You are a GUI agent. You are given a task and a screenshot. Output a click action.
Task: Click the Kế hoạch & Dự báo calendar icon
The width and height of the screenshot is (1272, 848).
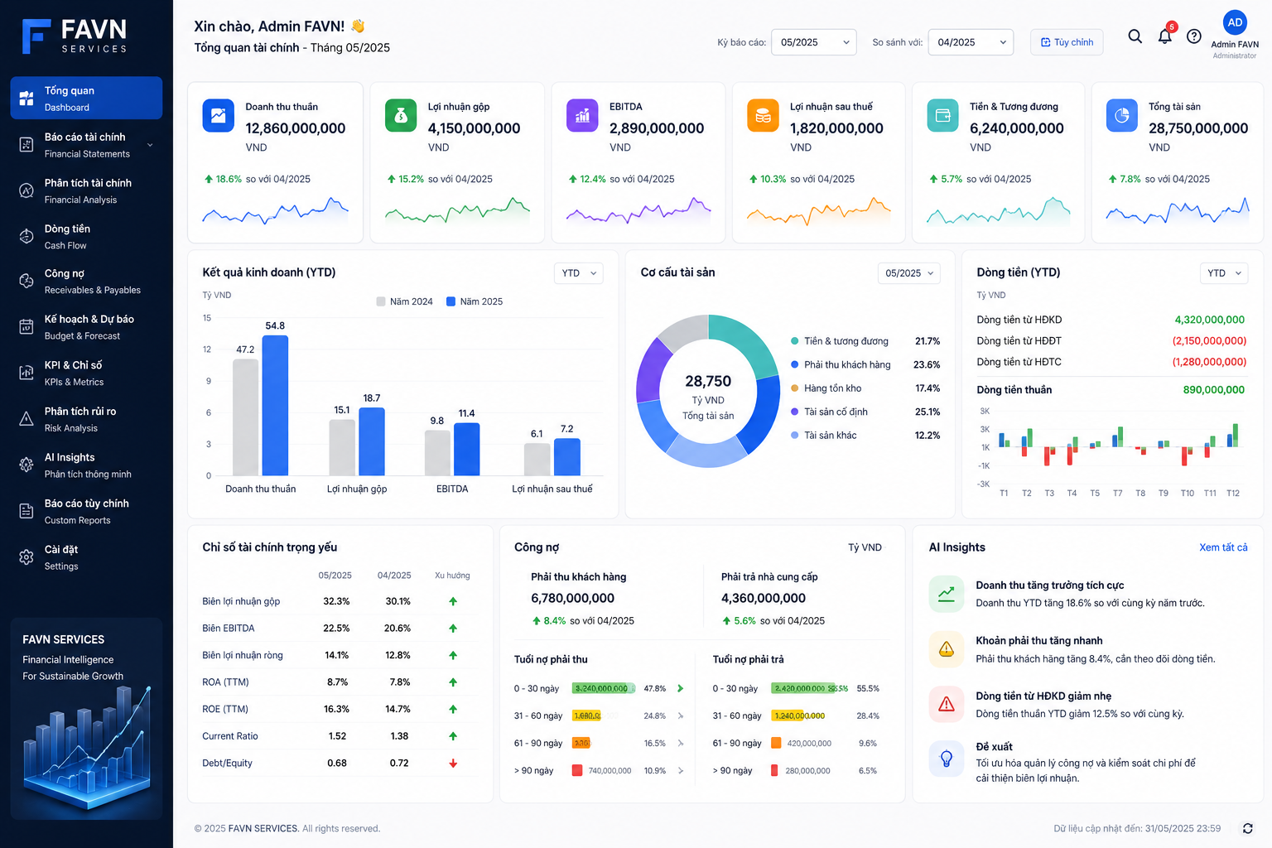26,327
